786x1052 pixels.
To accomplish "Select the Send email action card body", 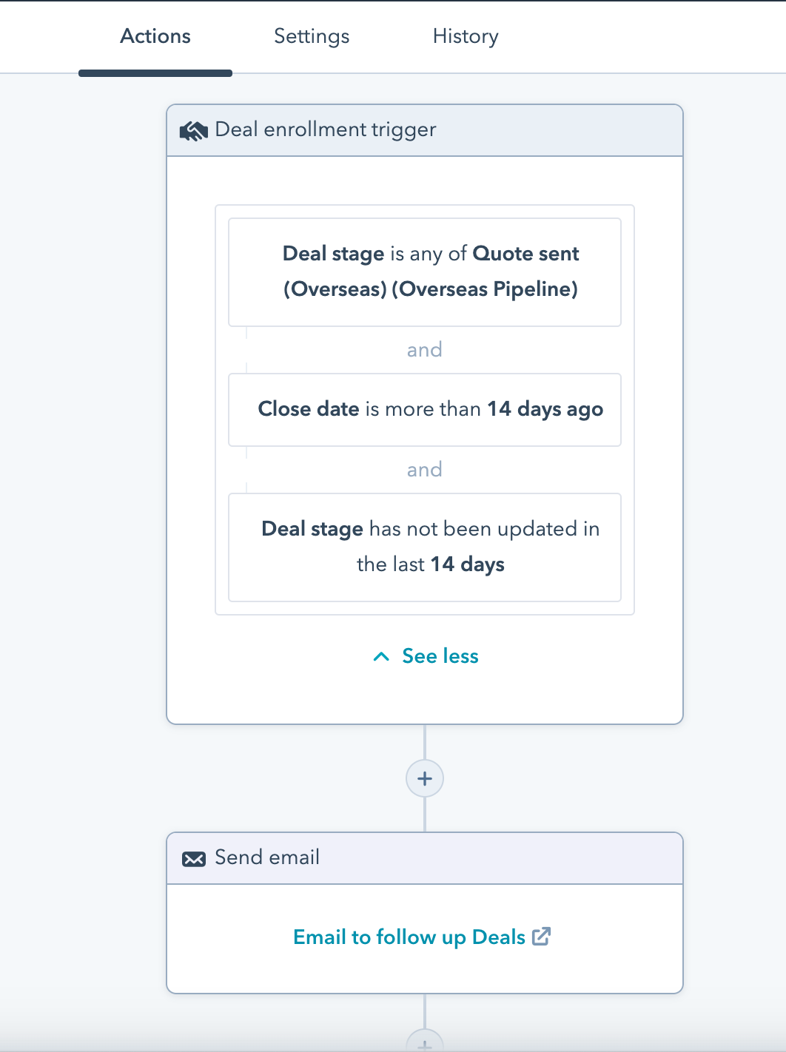I will (425, 938).
